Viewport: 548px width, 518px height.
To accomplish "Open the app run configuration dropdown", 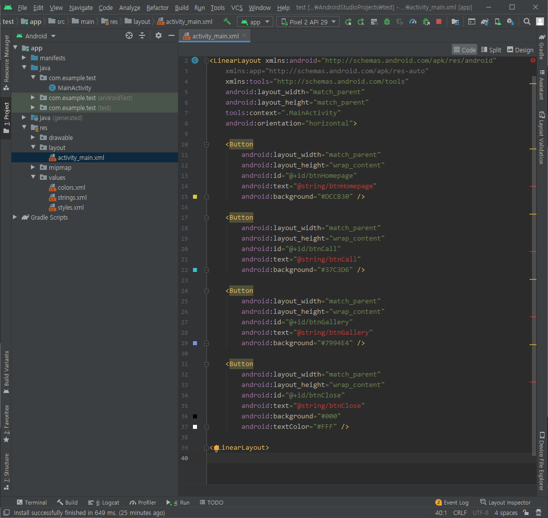I will (255, 21).
